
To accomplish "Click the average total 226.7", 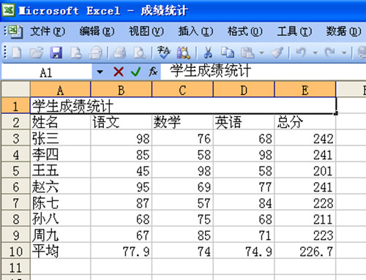I will coord(305,251).
